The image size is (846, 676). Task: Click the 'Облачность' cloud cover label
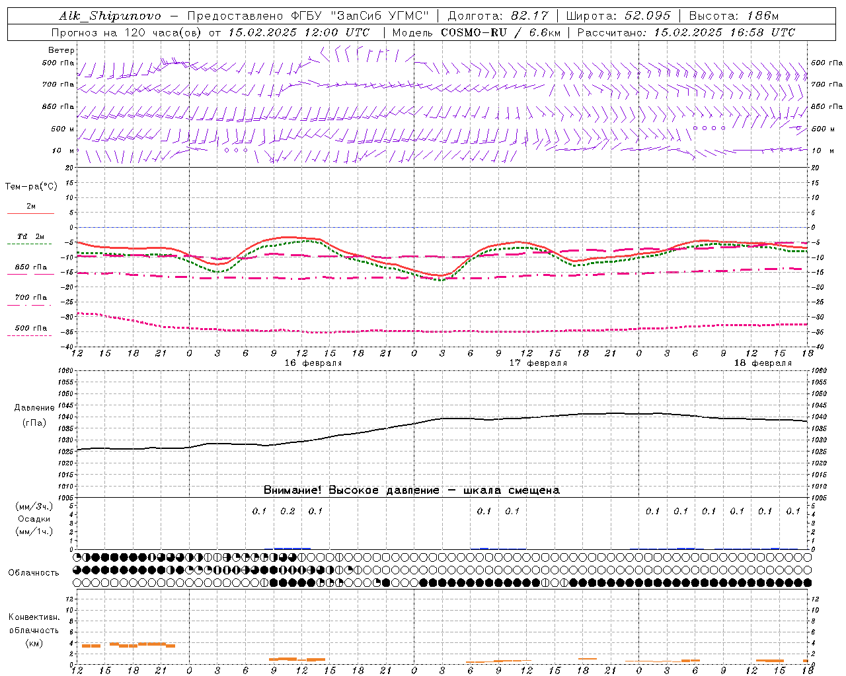click(x=34, y=572)
